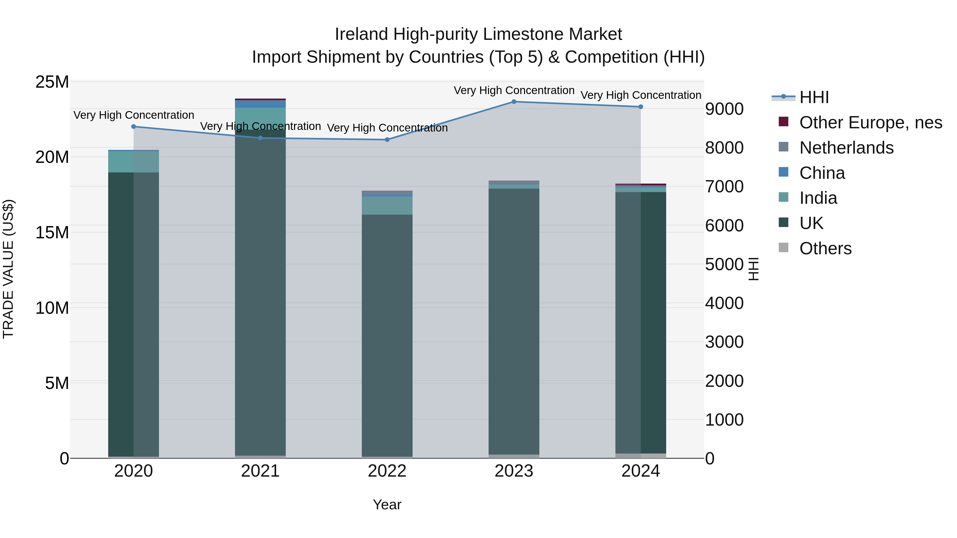Click the 8000 HHI axis tick

724,148
